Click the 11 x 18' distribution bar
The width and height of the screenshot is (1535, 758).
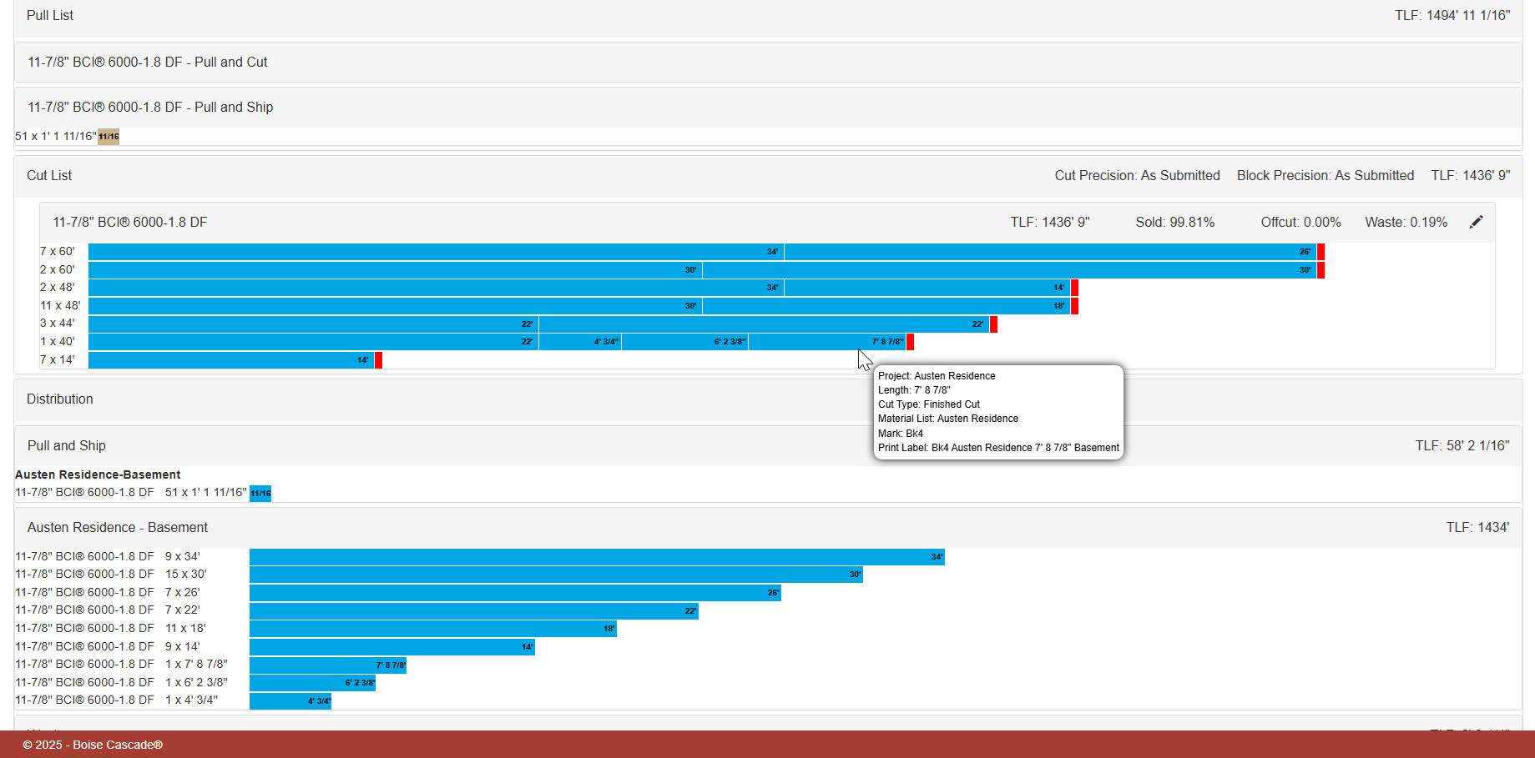(433, 629)
